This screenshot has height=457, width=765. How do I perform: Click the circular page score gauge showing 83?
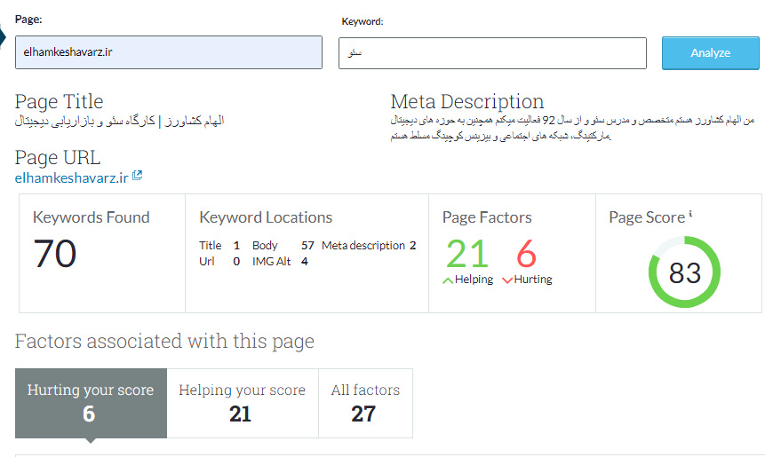684,272
